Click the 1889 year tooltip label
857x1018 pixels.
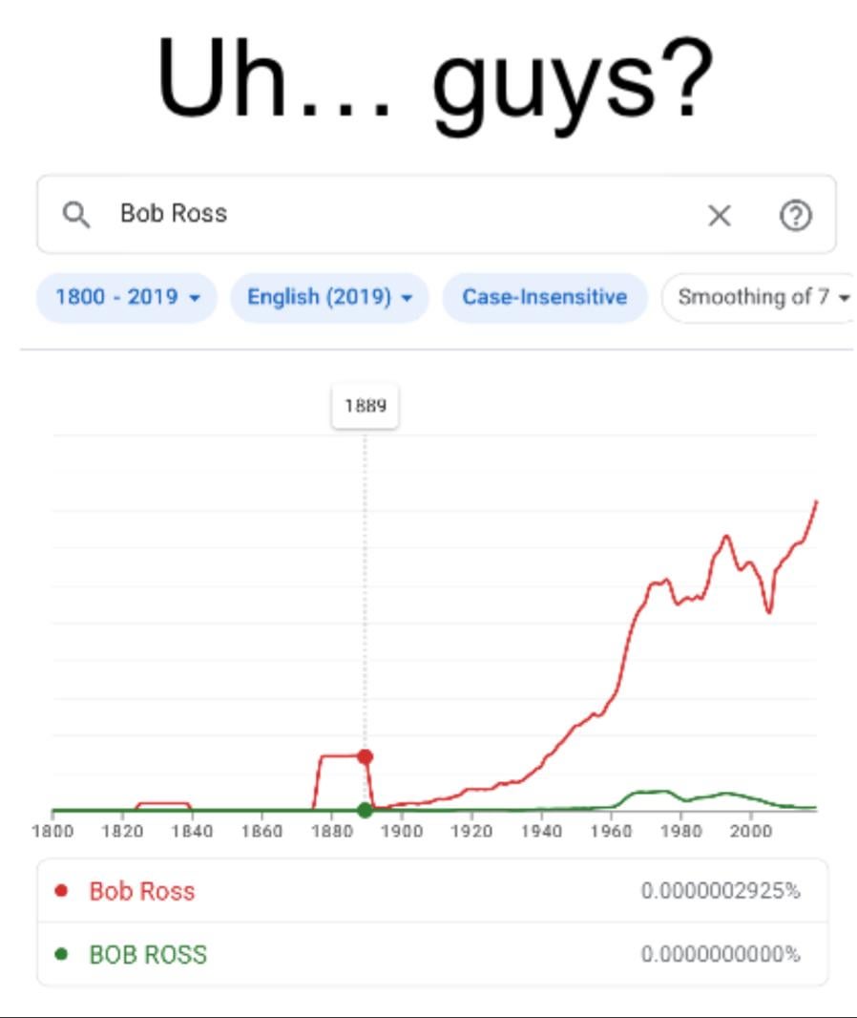click(x=365, y=406)
